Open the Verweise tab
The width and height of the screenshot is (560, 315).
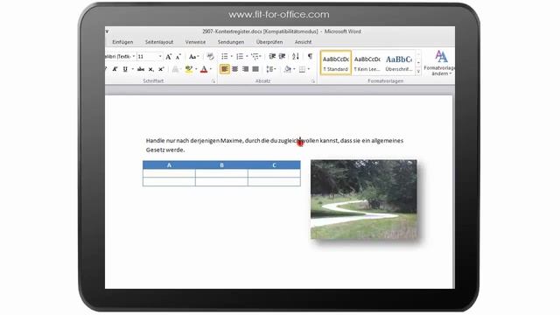point(195,42)
